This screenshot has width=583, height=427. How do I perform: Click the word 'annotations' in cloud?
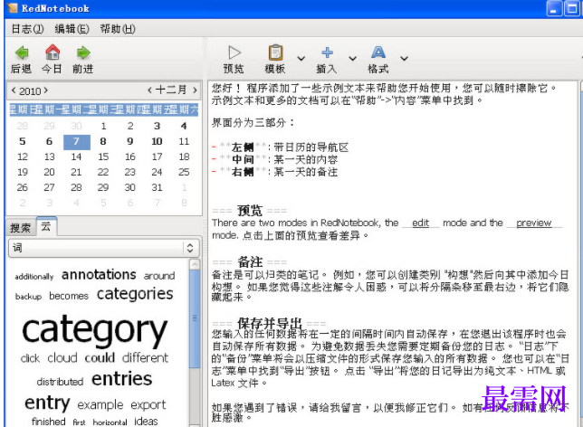pyautogui.click(x=99, y=275)
